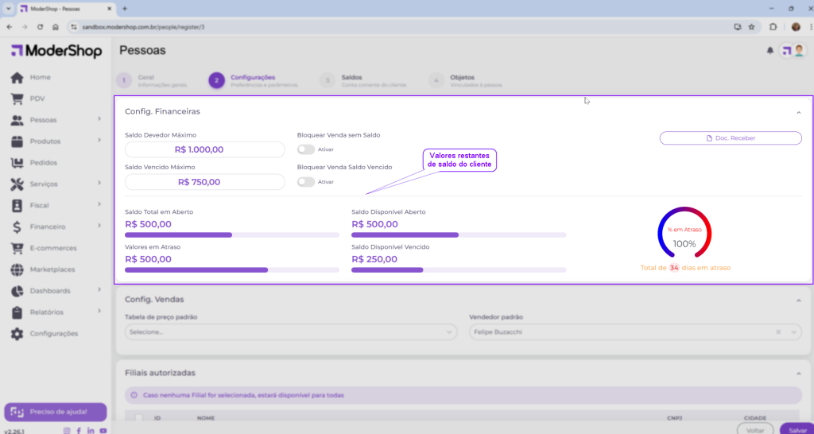This screenshot has width=814, height=434.
Task: Click the Doc. Receber button
Action: point(731,138)
